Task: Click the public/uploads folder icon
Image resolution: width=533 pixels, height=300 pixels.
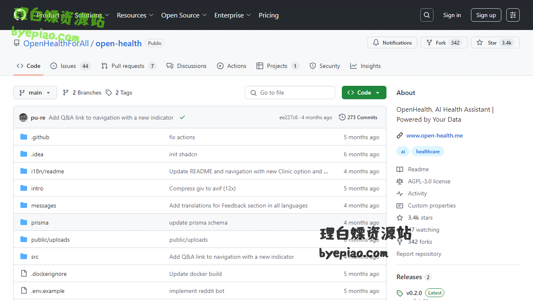Action: [24, 240]
